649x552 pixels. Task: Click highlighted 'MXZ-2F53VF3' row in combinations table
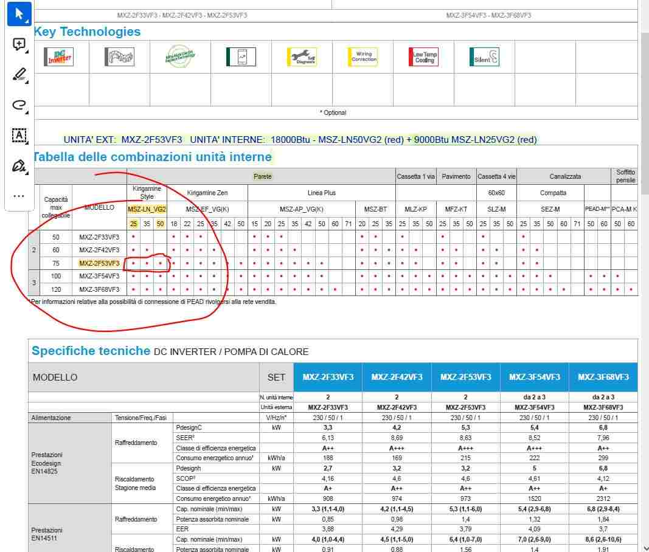click(99, 263)
